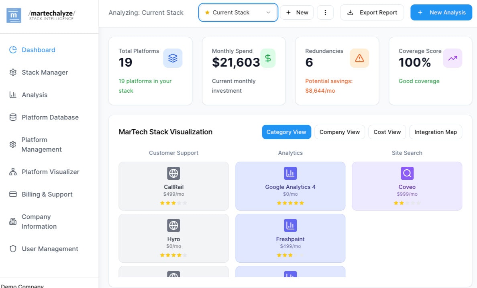Click the User Management shield icon
Viewport: 477px width, 288px height.
[x=13, y=249]
